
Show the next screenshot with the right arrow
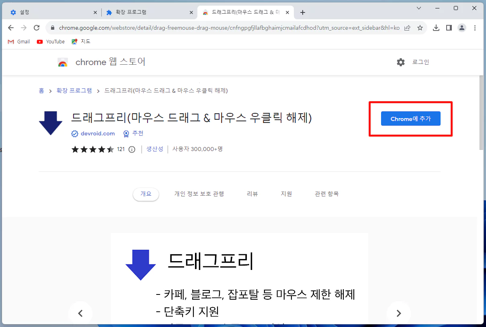click(399, 313)
